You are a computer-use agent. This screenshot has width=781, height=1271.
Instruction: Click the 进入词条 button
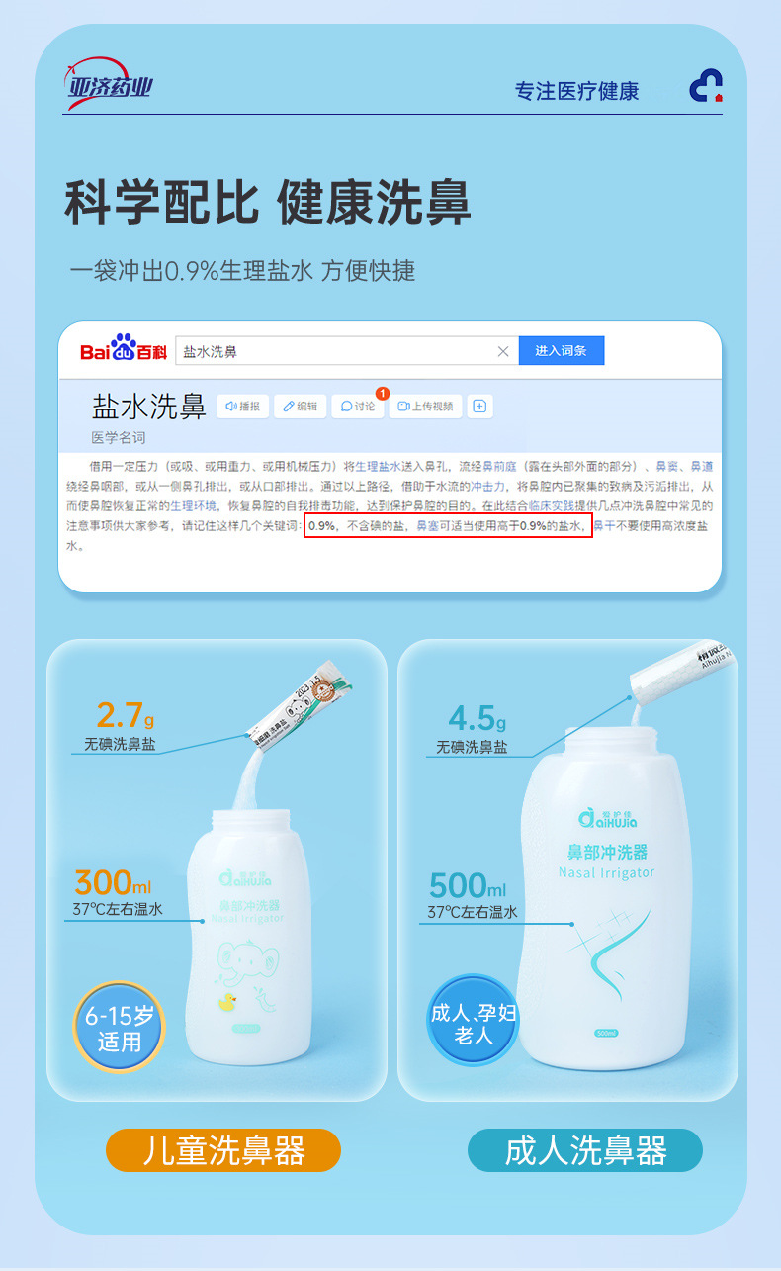click(x=561, y=351)
